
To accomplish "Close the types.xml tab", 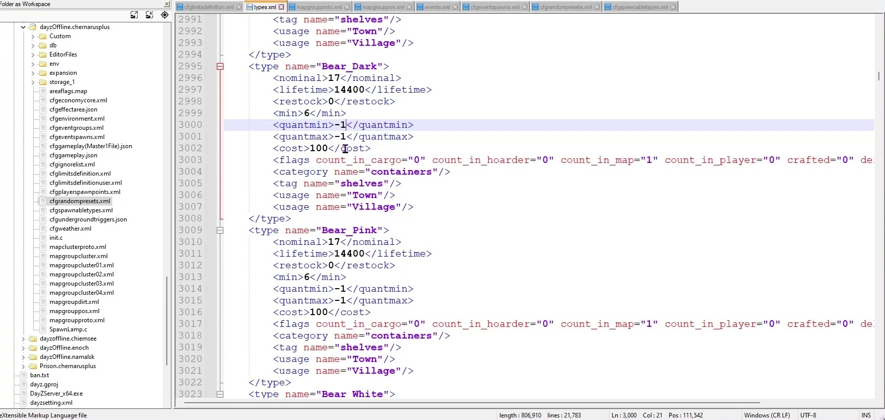I will pyautogui.click(x=281, y=7).
